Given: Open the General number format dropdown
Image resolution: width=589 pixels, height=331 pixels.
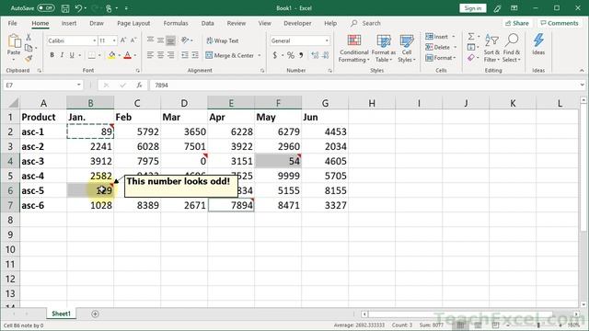Looking at the screenshot, I should tap(327, 40).
